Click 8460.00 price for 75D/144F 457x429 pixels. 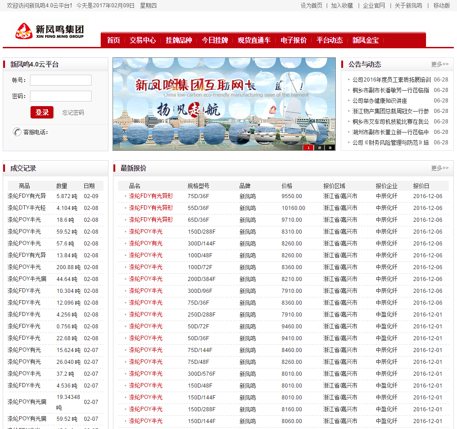292,350
